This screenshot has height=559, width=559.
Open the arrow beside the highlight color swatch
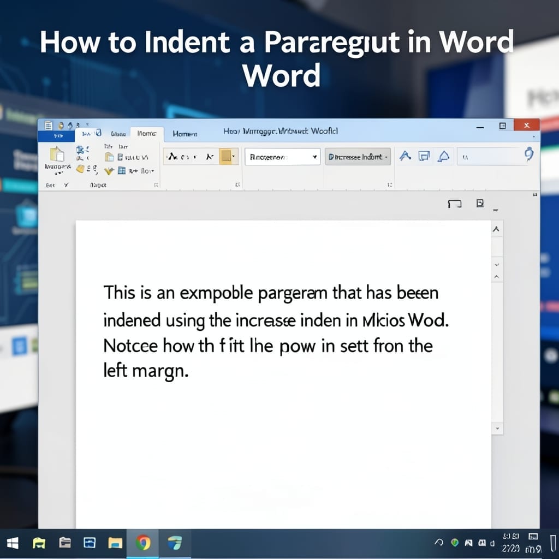[x=234, y=156]
